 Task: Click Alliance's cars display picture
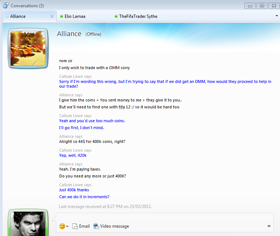pyautogui.click(x=28, y=48)
